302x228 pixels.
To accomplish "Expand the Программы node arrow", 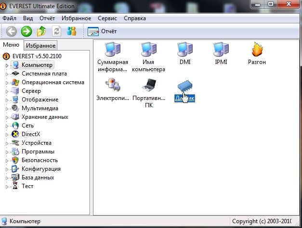I will tap(7, 152).
